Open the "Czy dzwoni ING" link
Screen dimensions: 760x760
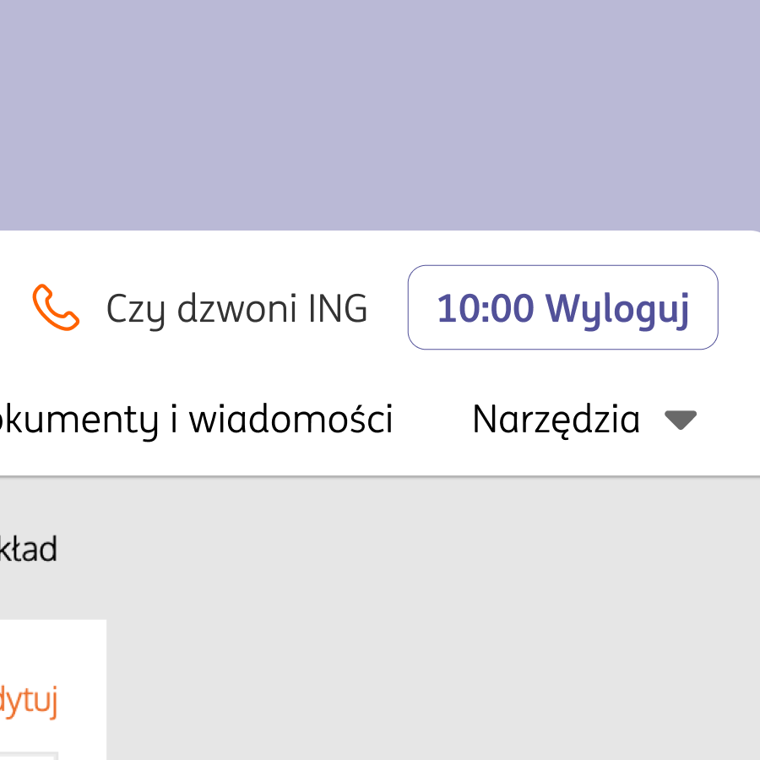[236, 309]
